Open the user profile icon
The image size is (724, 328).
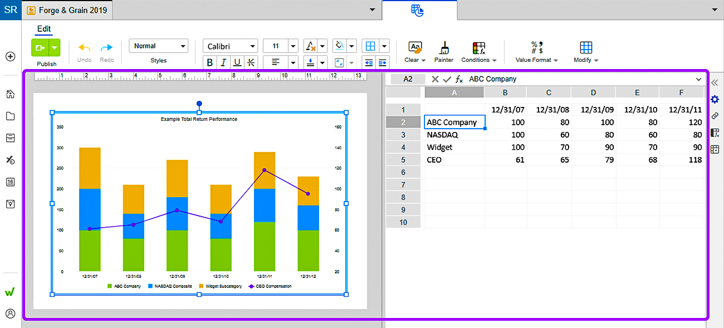(x=10, y=314)
